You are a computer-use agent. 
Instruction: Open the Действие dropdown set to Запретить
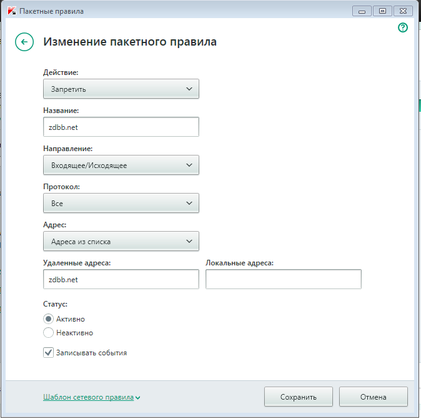point(121,89)
